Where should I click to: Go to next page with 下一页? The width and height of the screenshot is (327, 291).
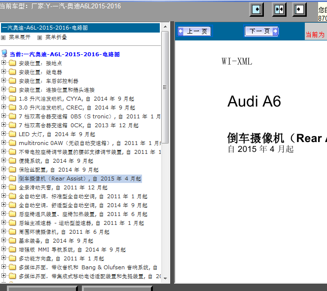tap(261, 31)
